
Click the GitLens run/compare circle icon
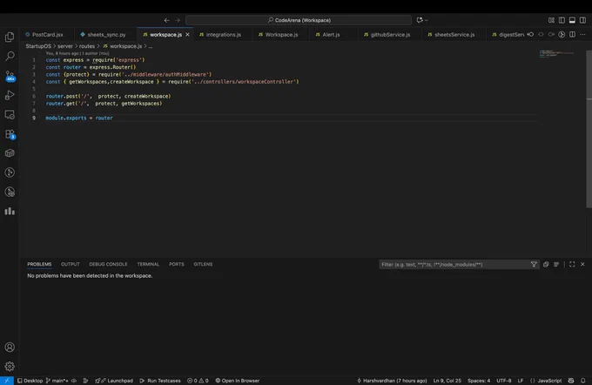point(562,34)
